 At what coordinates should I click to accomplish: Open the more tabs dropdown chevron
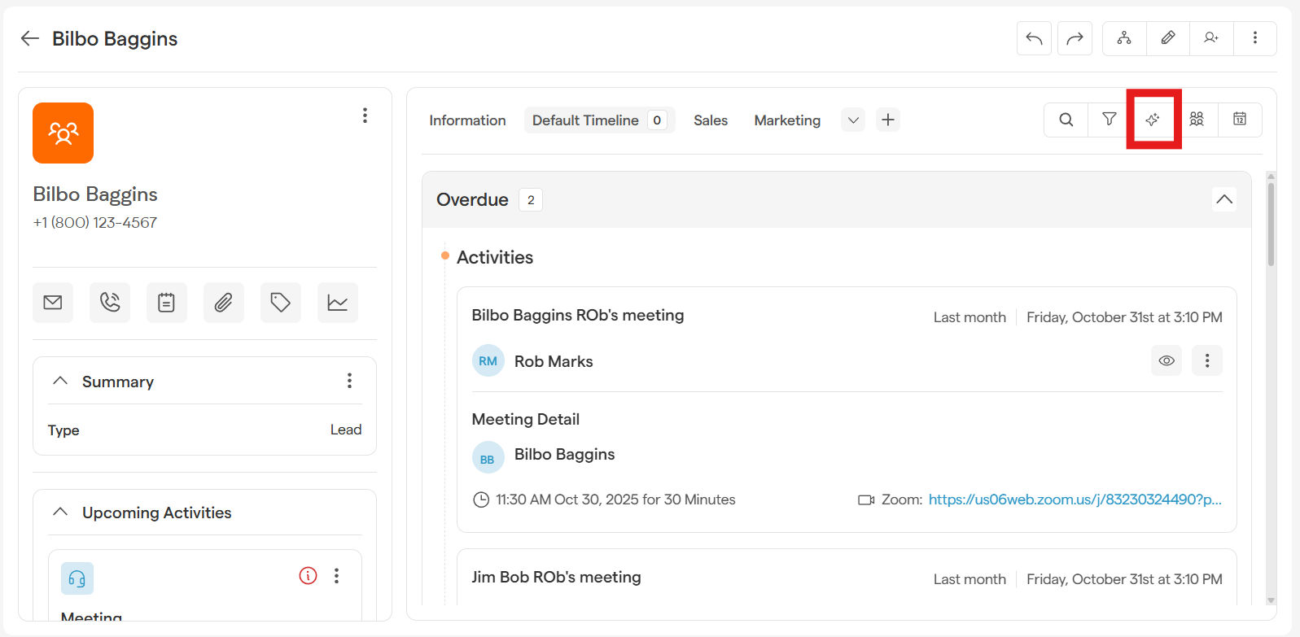click(853, 120)
